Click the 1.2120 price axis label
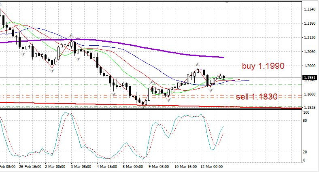The height and width of the screenshot is (172, 319). pos(310,38)
